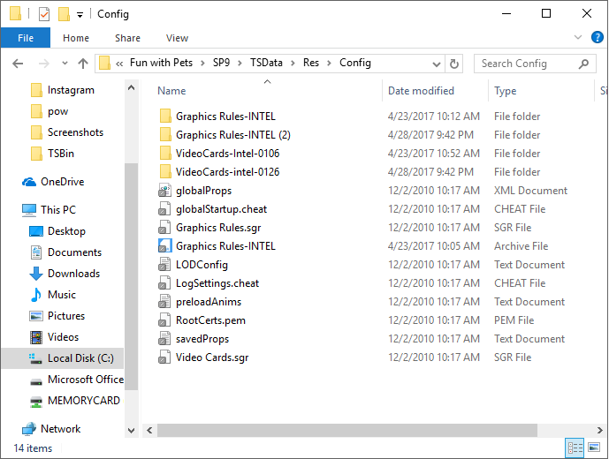609x459 pixels.
Task: Open OneDrive in the navigation pane
Action: tap(62, 182)
